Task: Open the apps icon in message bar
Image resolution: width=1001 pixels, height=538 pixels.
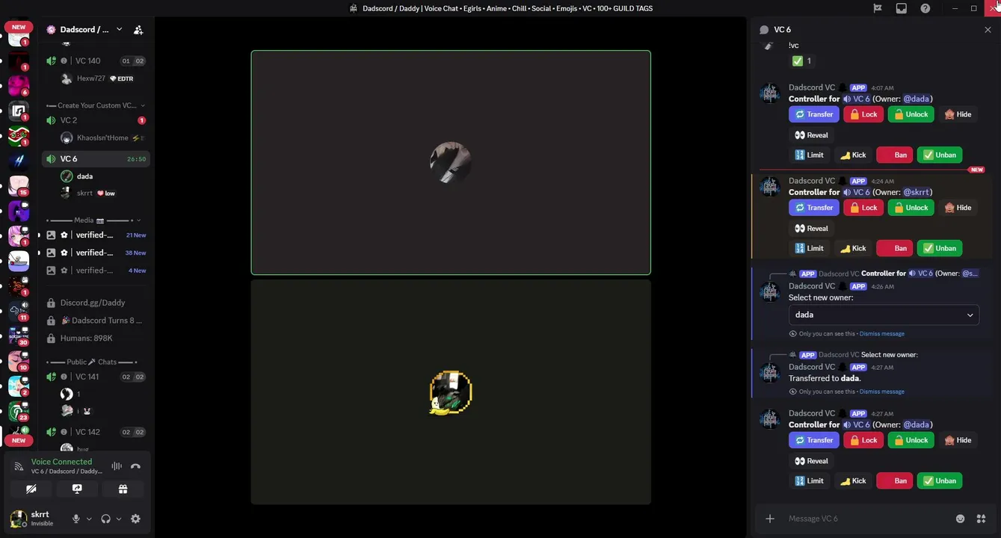Action: coord(982,519)
